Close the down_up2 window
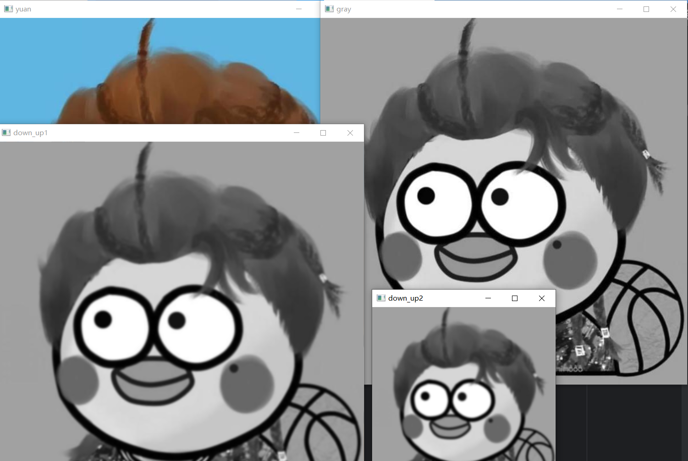688x461 pixels. point(542,298)
